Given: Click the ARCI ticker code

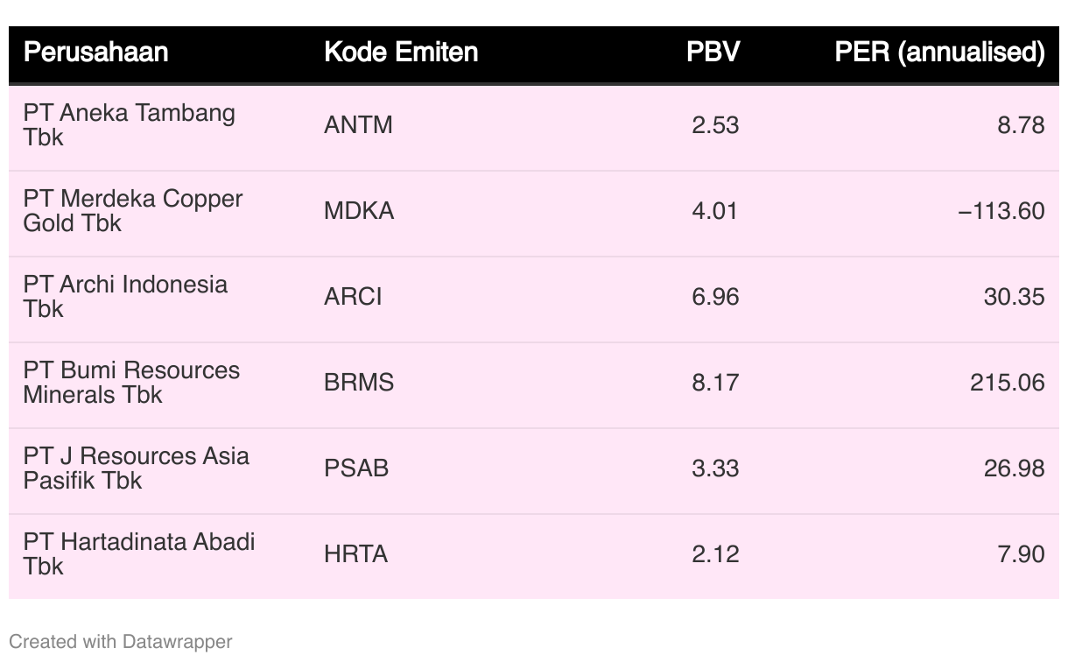Looking at the screenshot, I should coord(353,297).
